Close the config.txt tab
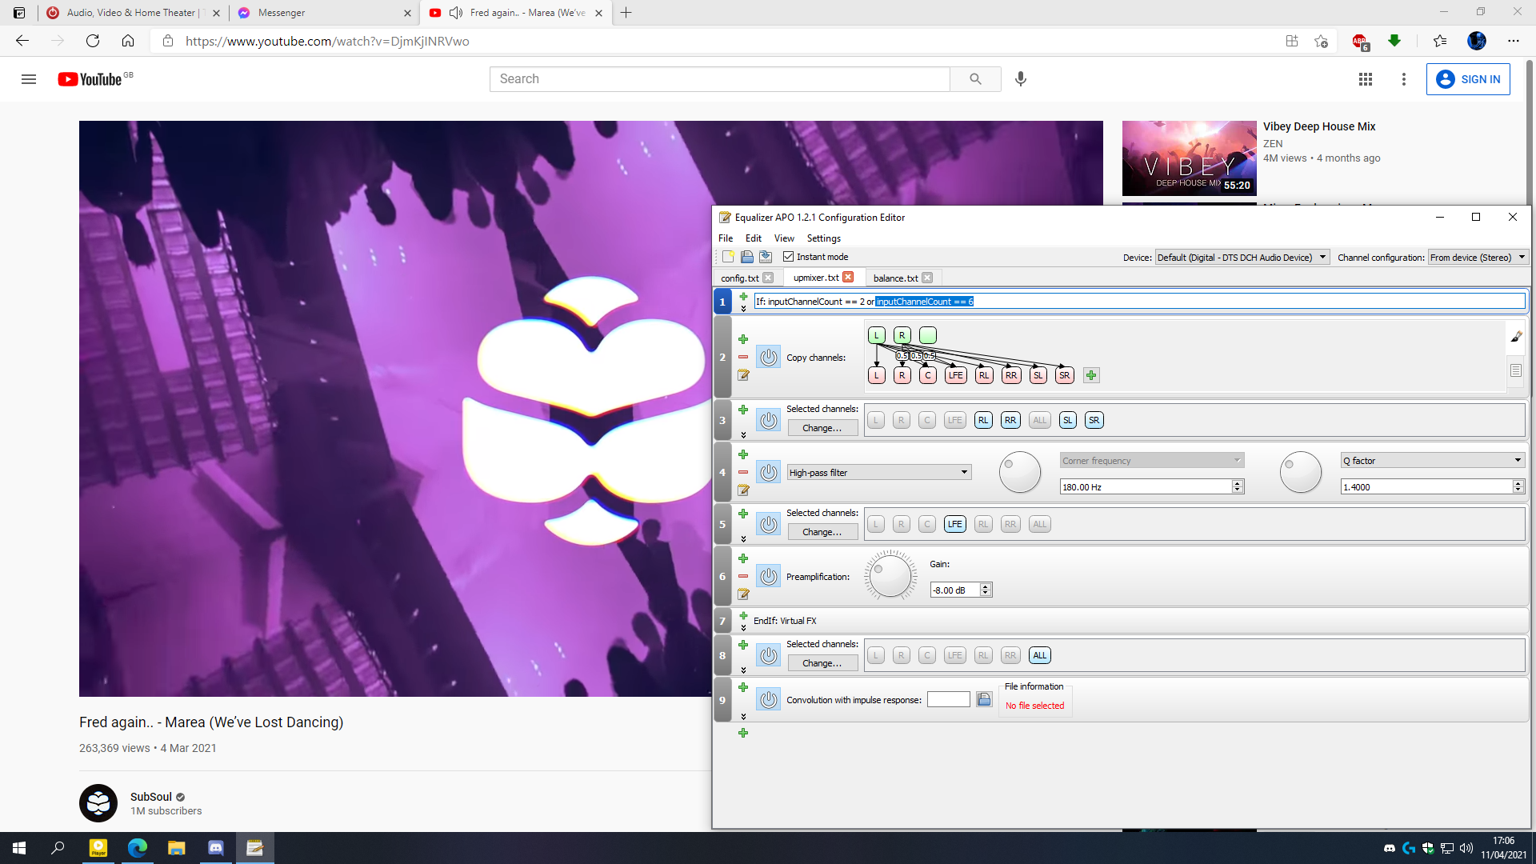1536x864 pixels. pyautogui.click(x=768, y=278)
